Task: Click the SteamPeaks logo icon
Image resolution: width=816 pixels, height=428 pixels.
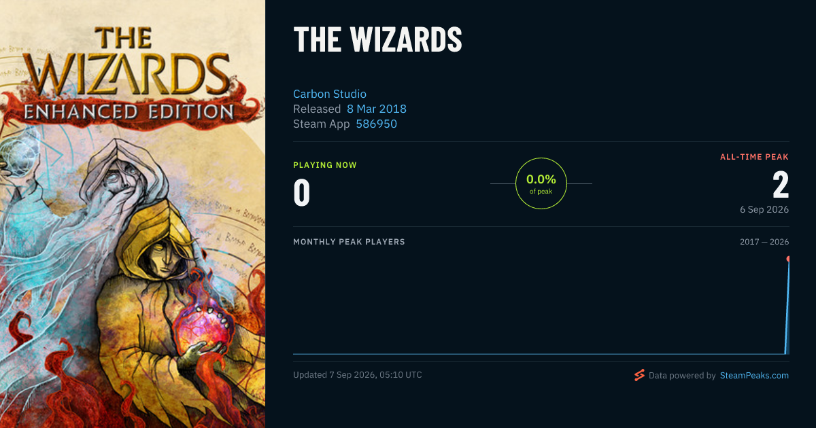Action: [x=639, y=375]
